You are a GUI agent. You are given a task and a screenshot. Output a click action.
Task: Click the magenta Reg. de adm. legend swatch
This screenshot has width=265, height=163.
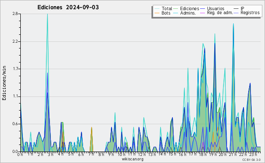tap(202, 13)
